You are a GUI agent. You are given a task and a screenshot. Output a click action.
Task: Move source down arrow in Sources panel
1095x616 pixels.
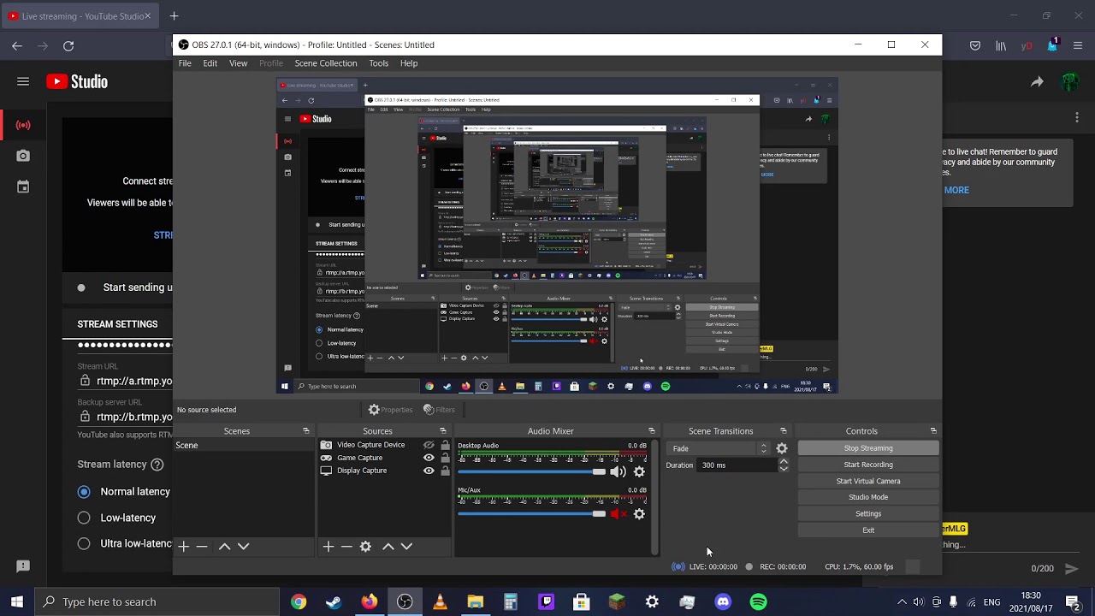point(406,546)
